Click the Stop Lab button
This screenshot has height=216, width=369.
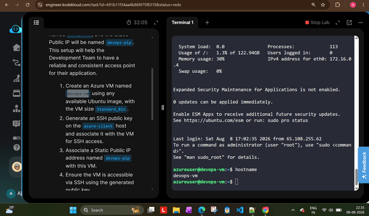pos(317,22)
